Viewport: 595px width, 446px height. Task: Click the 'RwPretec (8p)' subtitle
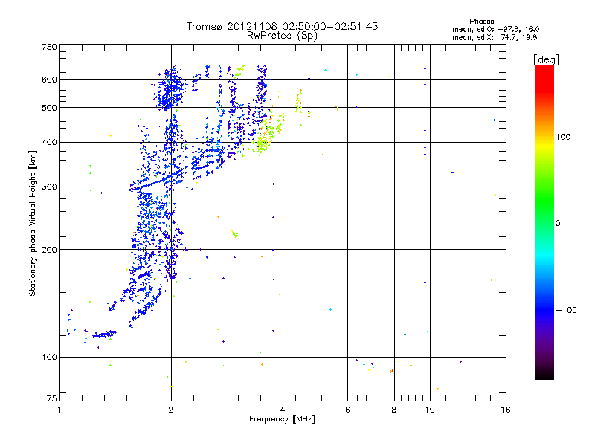pyautogui.click(x=282, y=36)
